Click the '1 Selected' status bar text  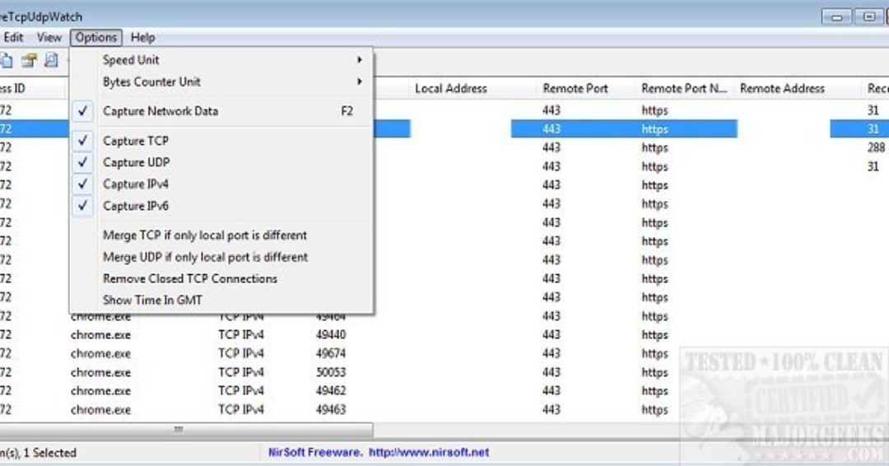click(49, 453)
